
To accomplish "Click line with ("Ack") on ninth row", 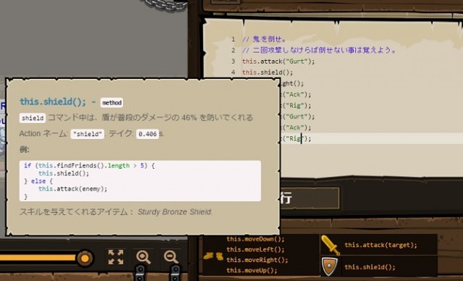I will coord(296,127).
